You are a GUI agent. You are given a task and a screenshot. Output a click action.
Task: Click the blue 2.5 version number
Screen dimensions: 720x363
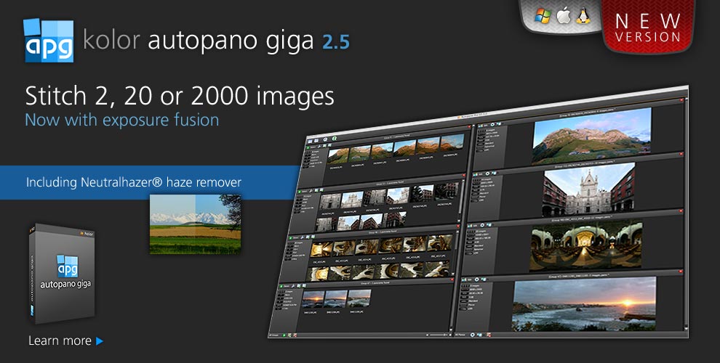pyautogui.click(x=336, y=41)
